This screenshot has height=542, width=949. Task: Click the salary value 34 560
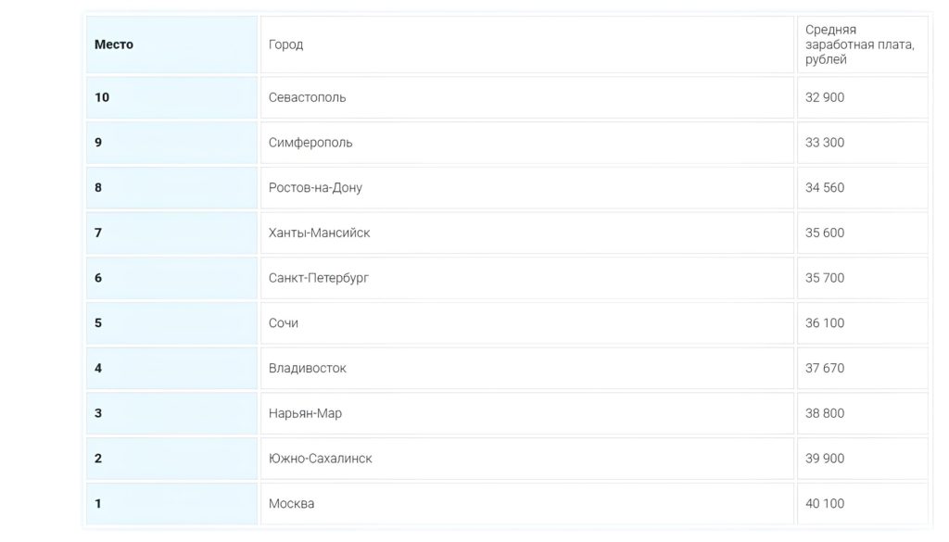pos(825,187)
